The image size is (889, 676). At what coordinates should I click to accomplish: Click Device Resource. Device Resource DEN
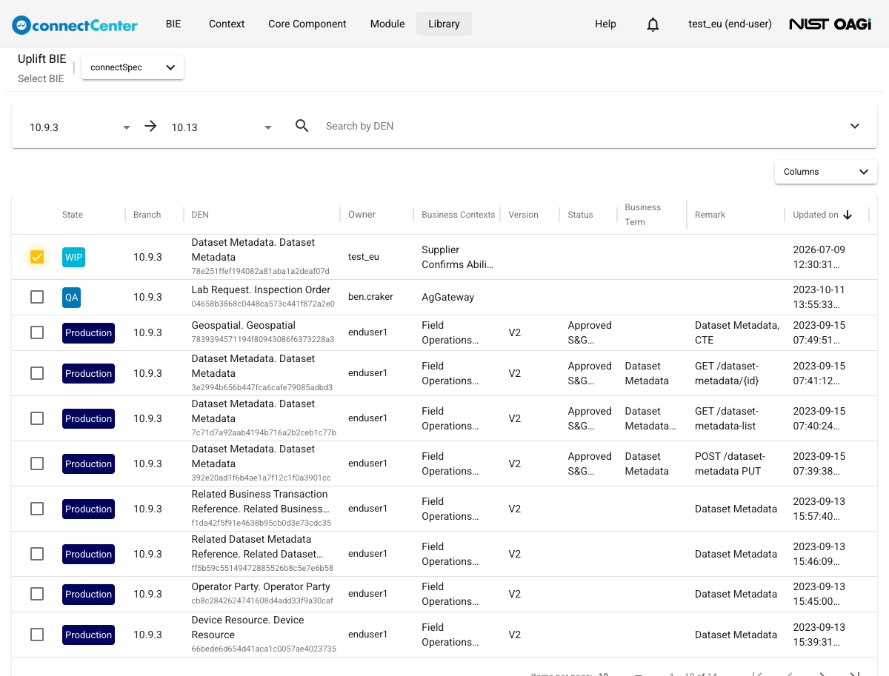pos(247,627)
